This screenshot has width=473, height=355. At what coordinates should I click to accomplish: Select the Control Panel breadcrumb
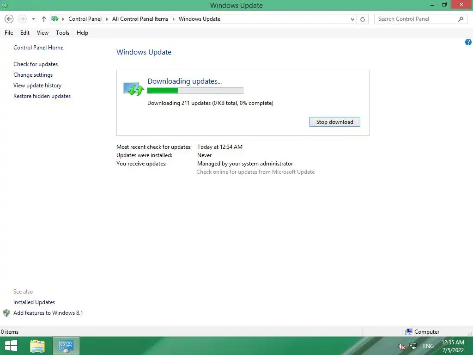[x=85, y=19]
